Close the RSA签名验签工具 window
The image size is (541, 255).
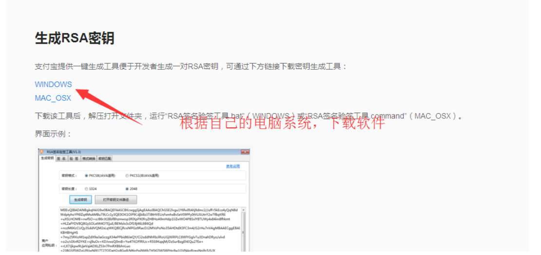point(245,152)
